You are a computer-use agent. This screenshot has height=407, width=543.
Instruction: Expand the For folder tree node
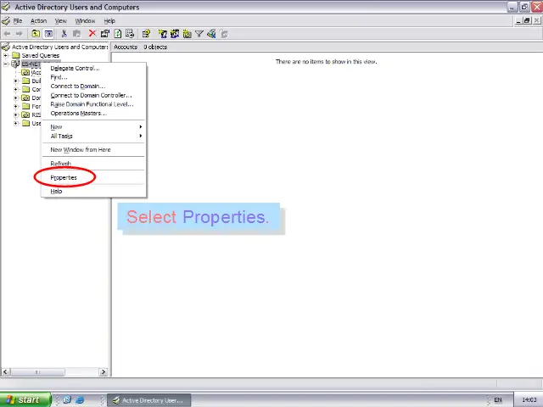[15, 106]
